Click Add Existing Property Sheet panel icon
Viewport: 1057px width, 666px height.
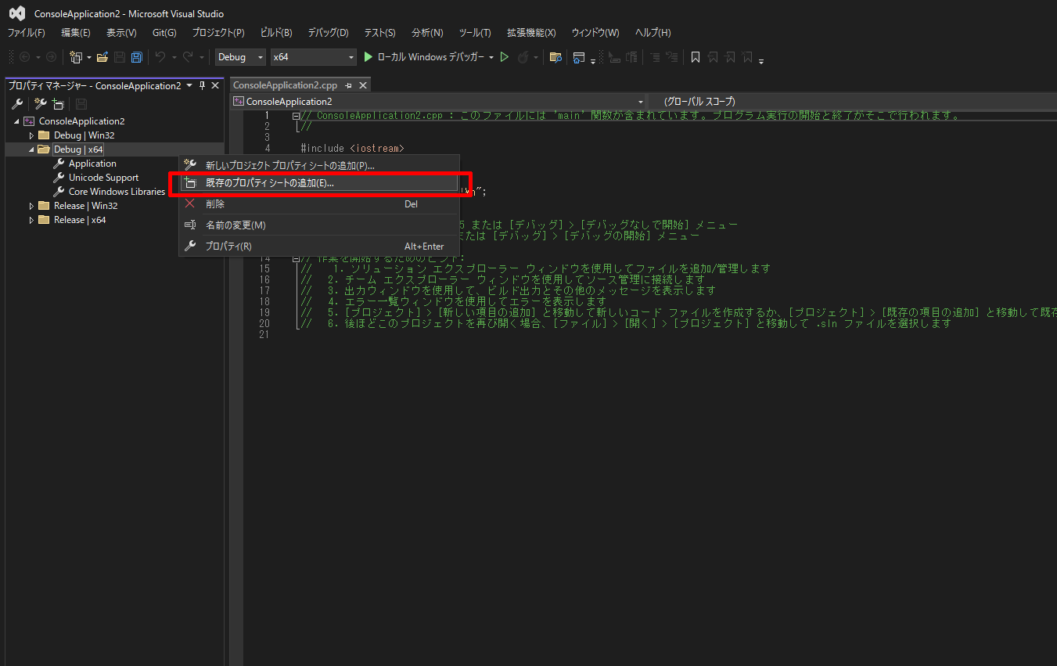click(58, 104)
